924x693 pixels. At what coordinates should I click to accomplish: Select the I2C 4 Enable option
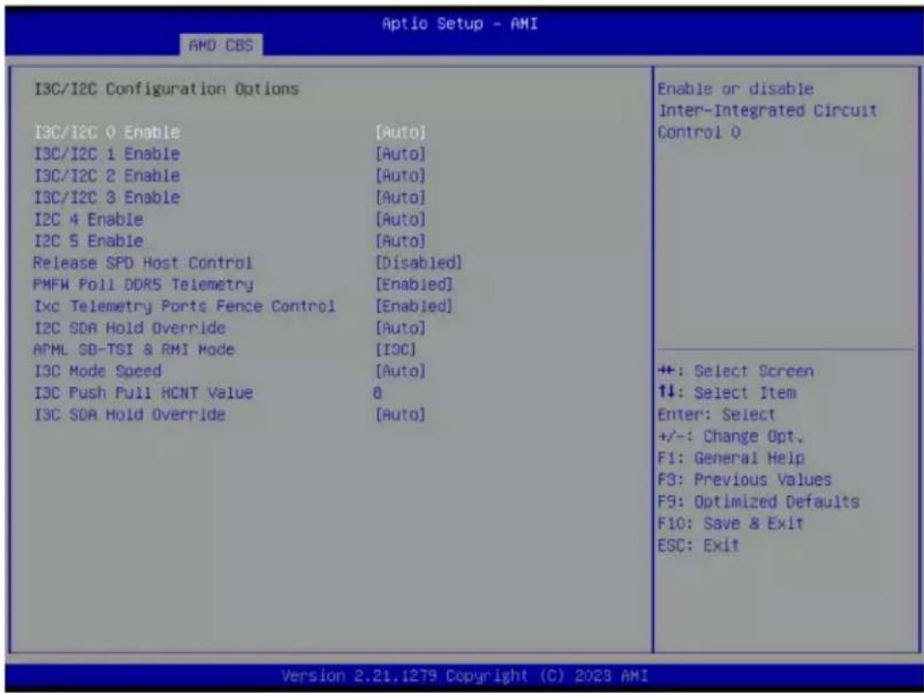point(88,219)
